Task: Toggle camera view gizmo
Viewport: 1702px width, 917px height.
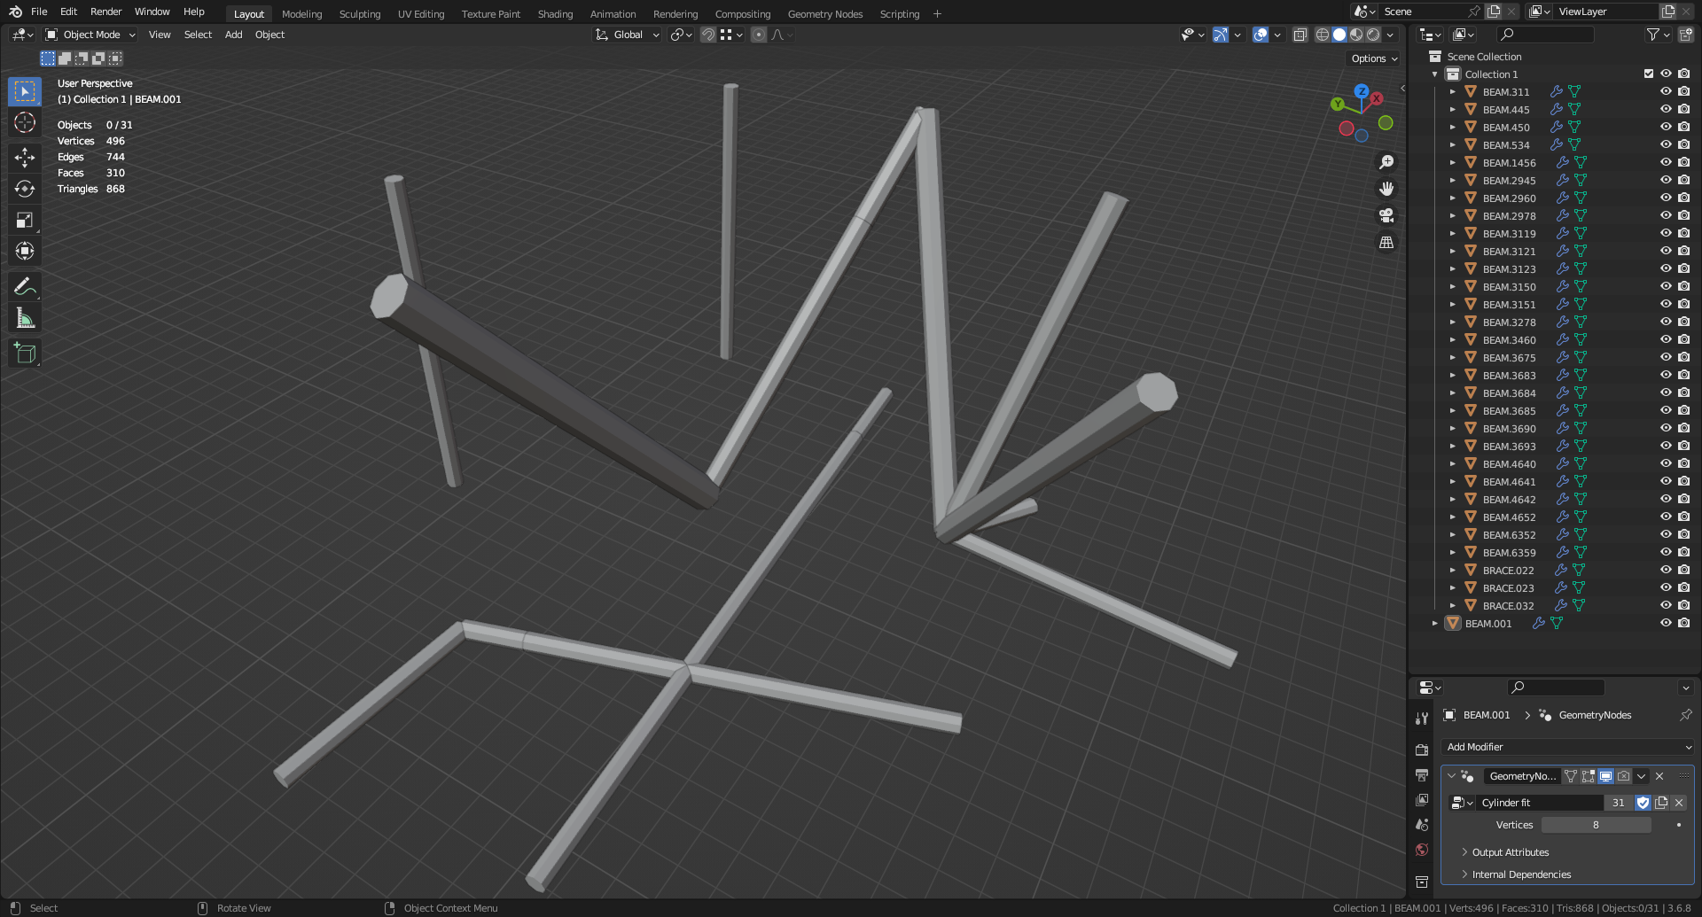Action: tap(1386, 215)
